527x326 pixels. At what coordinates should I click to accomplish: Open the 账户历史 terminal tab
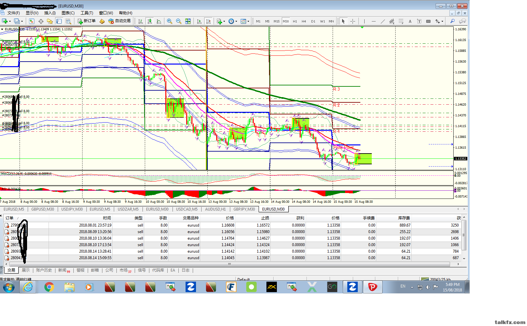(x=44, y=270)
